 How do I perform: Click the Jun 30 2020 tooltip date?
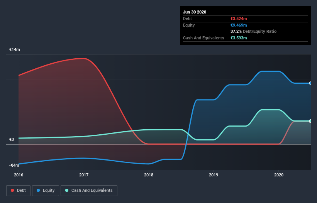coord(195,12)
